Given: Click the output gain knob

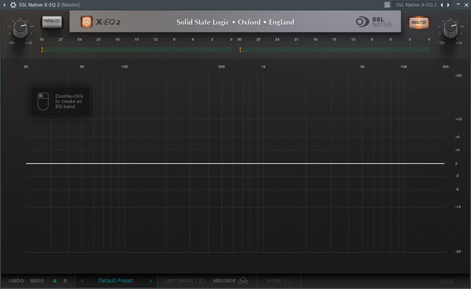Looking at the screenshot, I should point(451,28).
